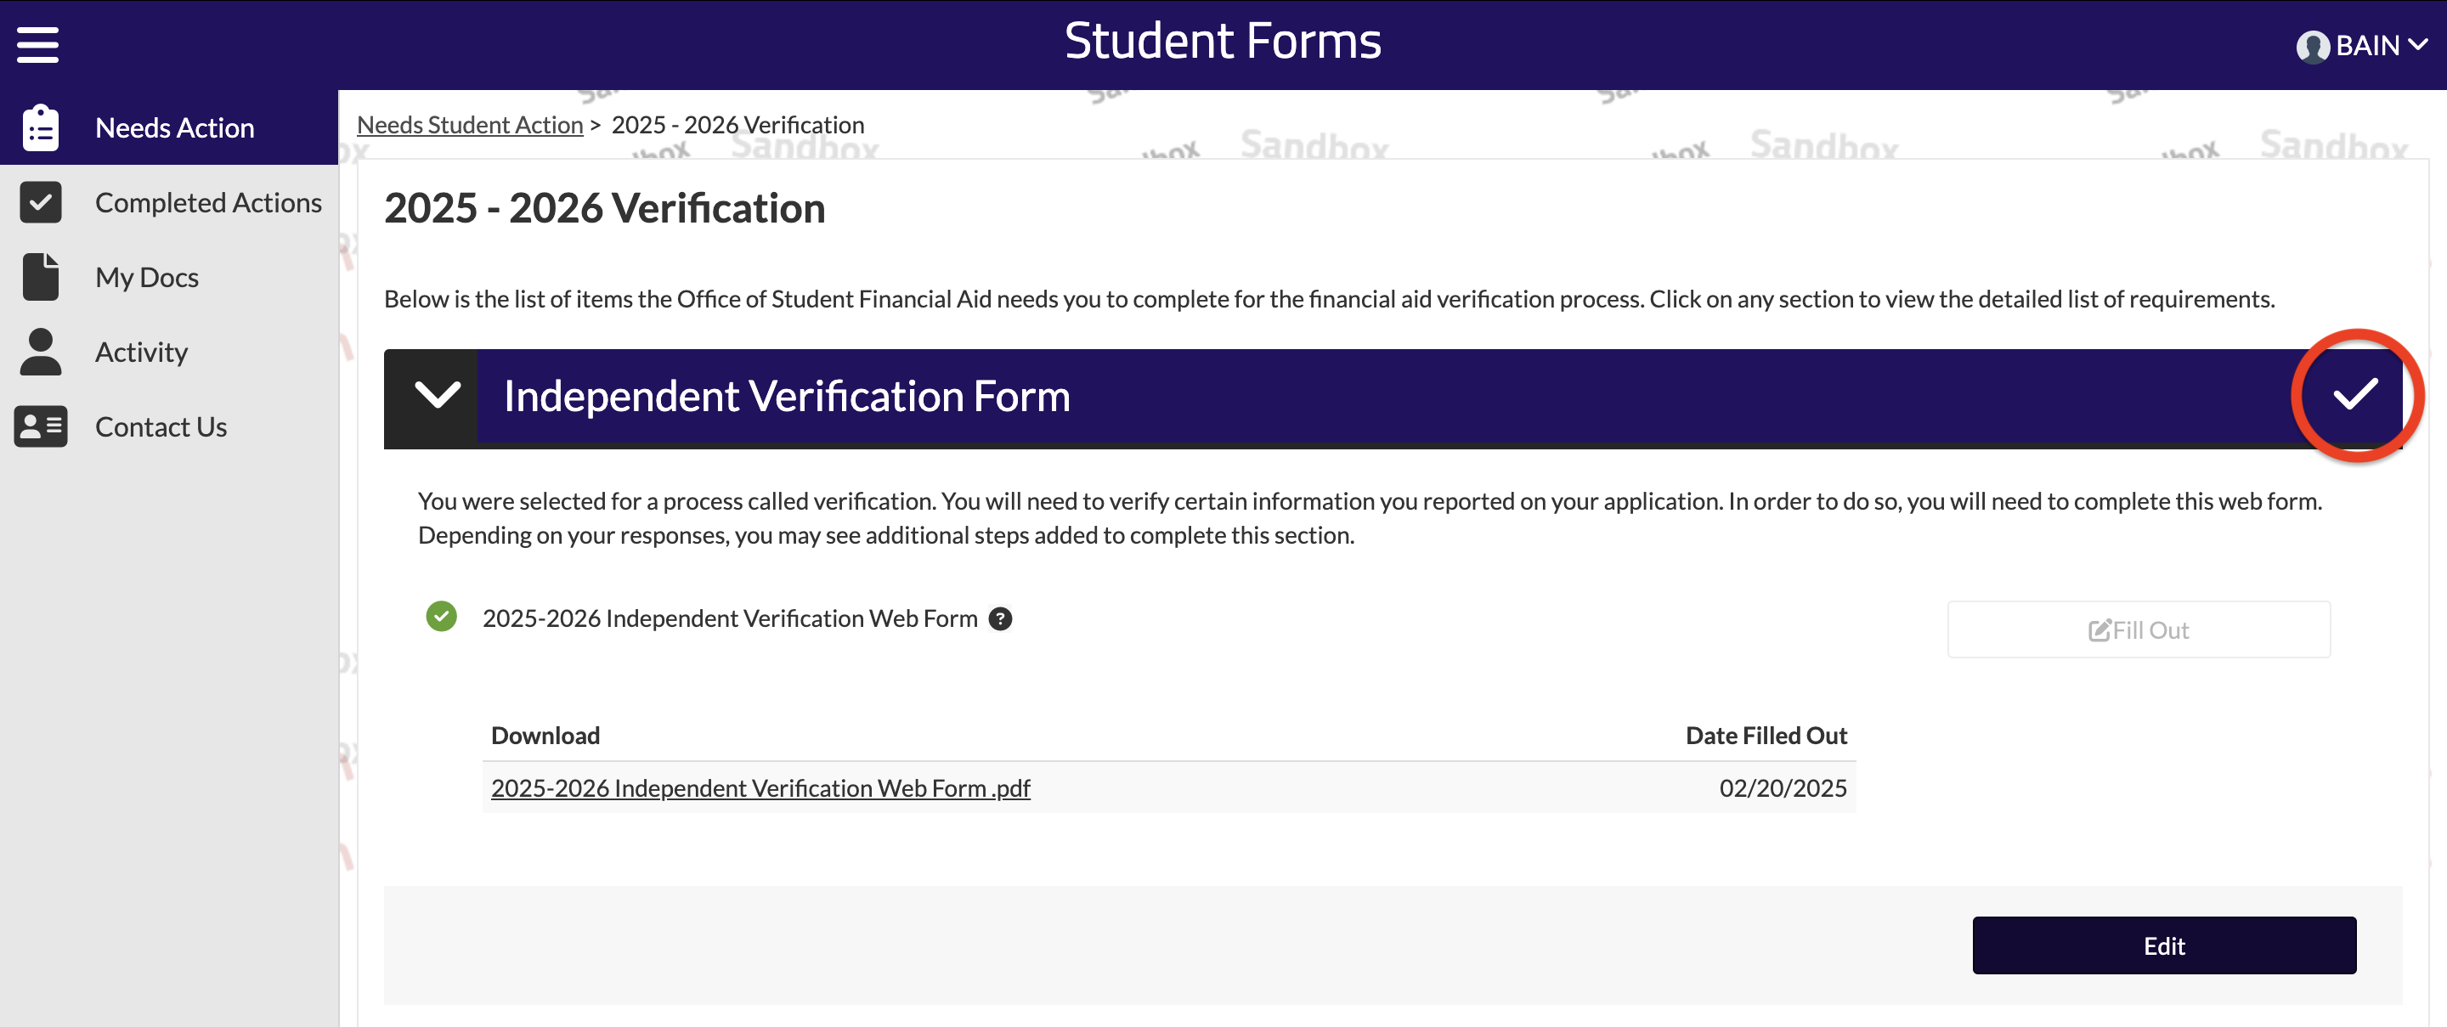Click the disabled Fill Out button
The width and height of the screenshot is (2447, 1027).
(x=2138, y=629)
